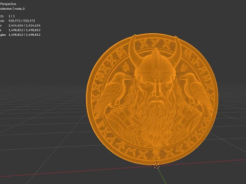Click the Triangles "1,498,812 / 1,498,812" value
This screenshot has height=184, width=246.
(x=25, y=35)
